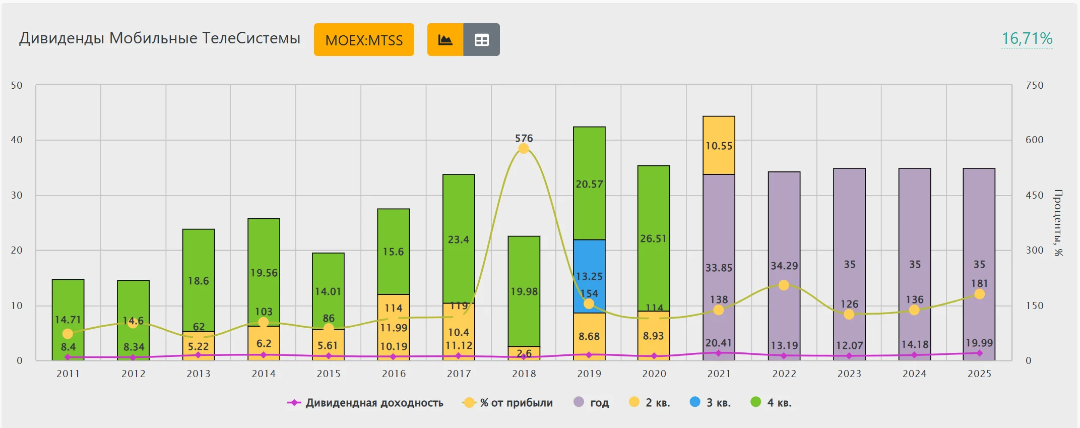Select the 126 profit-share point in 2023
The height and width of the screenshot is (428, 1080).
click(849, 314)
